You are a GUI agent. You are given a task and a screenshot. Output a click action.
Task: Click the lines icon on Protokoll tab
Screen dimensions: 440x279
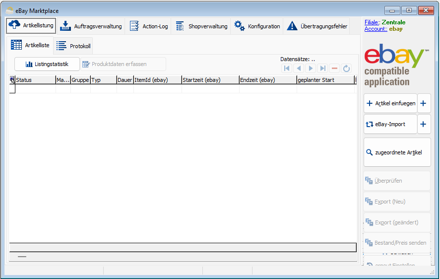(x=62, y=46)
